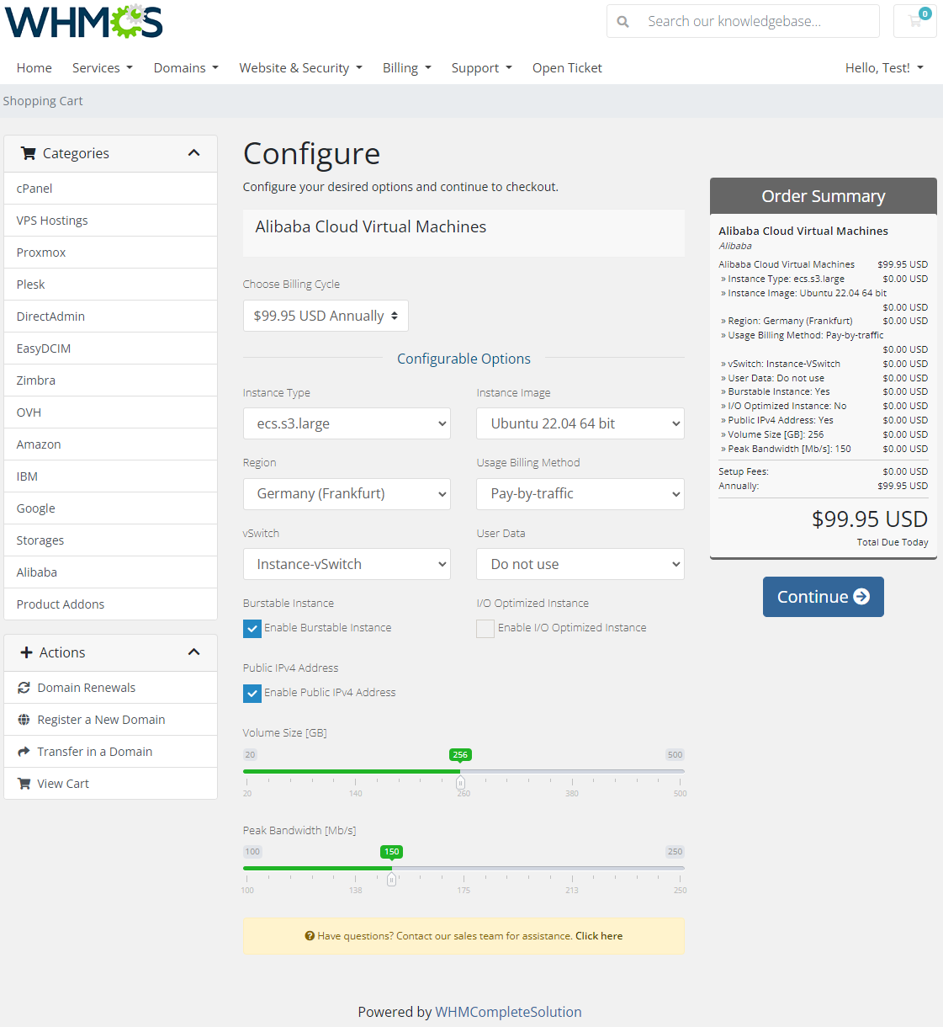Open the Services menu
This screenshot has height=1027, width=943.
point(103,68)
